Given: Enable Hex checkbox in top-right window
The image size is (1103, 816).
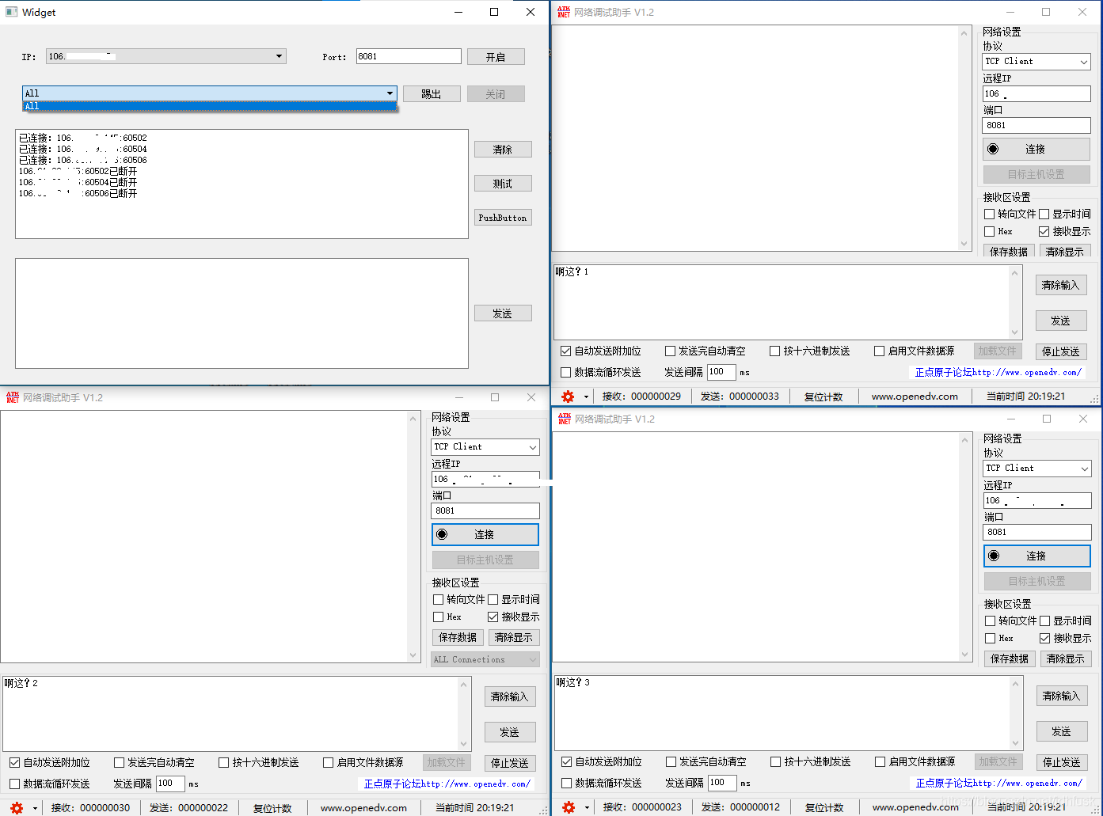Looking at the screenshot, I should coord(989,231).
